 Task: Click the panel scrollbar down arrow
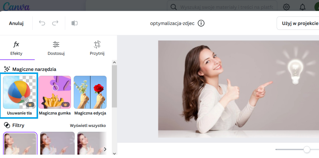click(x=114, y=153)
